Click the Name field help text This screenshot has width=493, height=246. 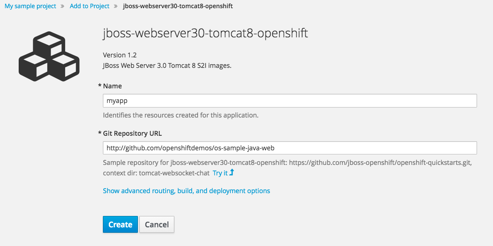(x=180, y=115)
